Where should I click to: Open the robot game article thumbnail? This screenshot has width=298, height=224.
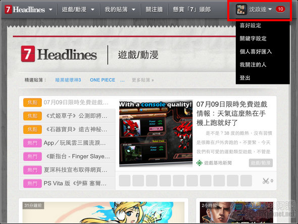156,133
